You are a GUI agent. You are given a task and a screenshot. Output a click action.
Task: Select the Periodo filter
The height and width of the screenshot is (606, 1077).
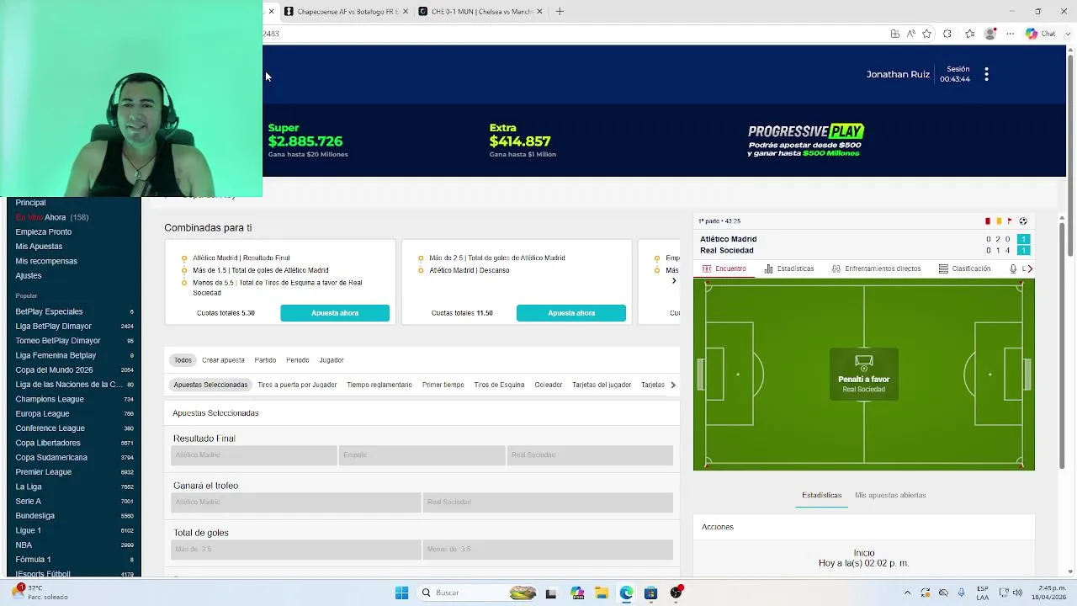coord(297,360)
